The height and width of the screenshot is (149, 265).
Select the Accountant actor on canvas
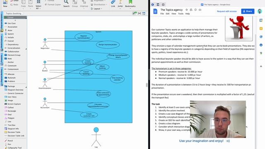click(45, 103)
